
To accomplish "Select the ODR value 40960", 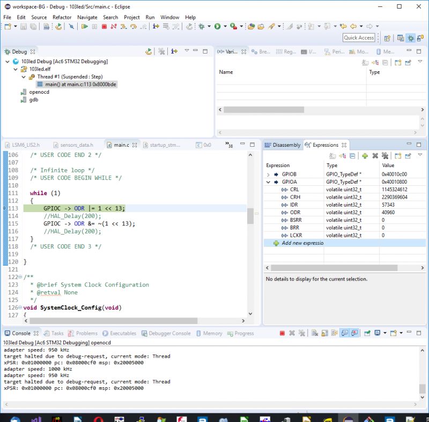I will (388, 213).
